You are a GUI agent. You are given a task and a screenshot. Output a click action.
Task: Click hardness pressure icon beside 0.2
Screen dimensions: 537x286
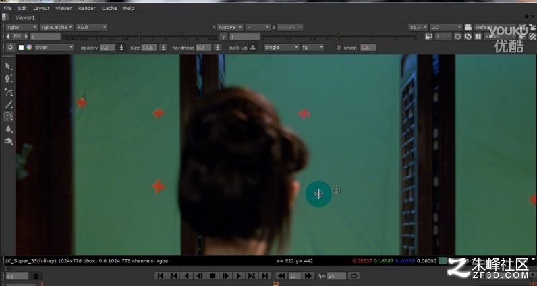[x=217, y=48]
